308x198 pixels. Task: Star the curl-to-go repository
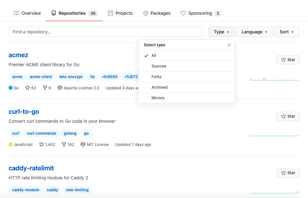pyautogui.click(x=288, y=116)
